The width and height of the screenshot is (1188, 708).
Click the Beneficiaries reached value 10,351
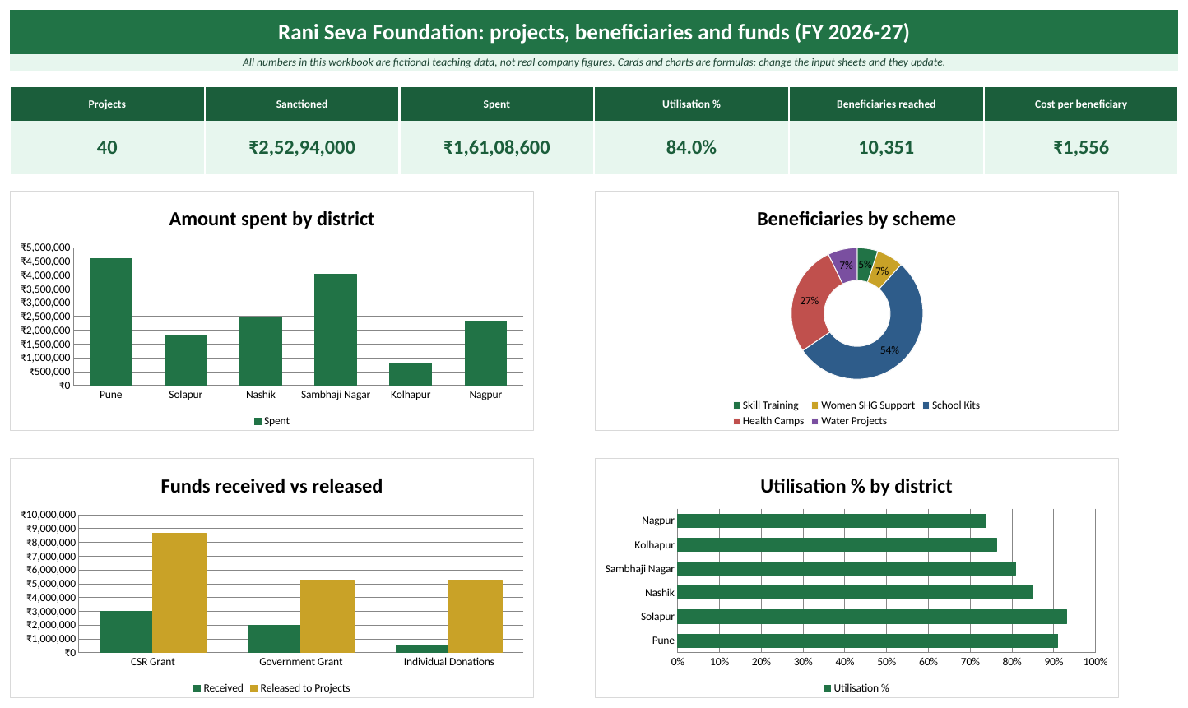[886, 148]
